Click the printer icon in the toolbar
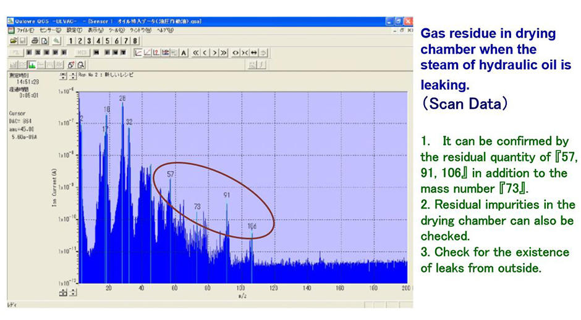Screen dimensions: 581x320 [x=34, y=41]
